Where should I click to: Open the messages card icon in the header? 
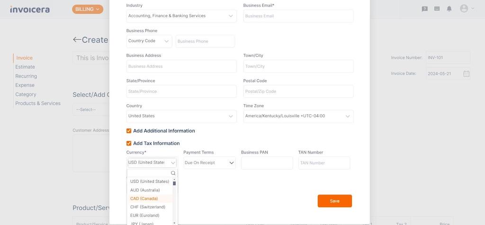click(437, 9)
